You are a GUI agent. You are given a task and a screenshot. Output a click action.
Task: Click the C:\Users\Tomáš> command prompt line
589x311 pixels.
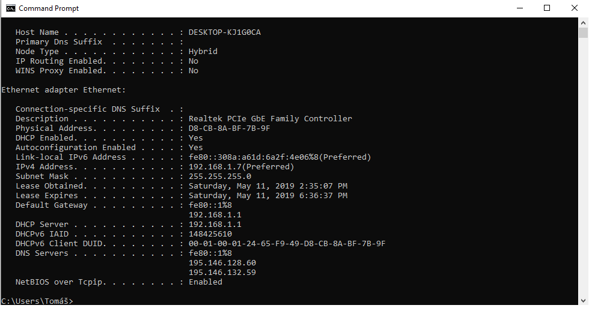point(37,301)
